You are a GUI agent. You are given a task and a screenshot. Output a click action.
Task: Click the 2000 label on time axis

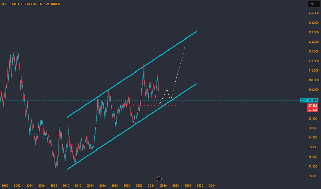click(x=5, y=186)
